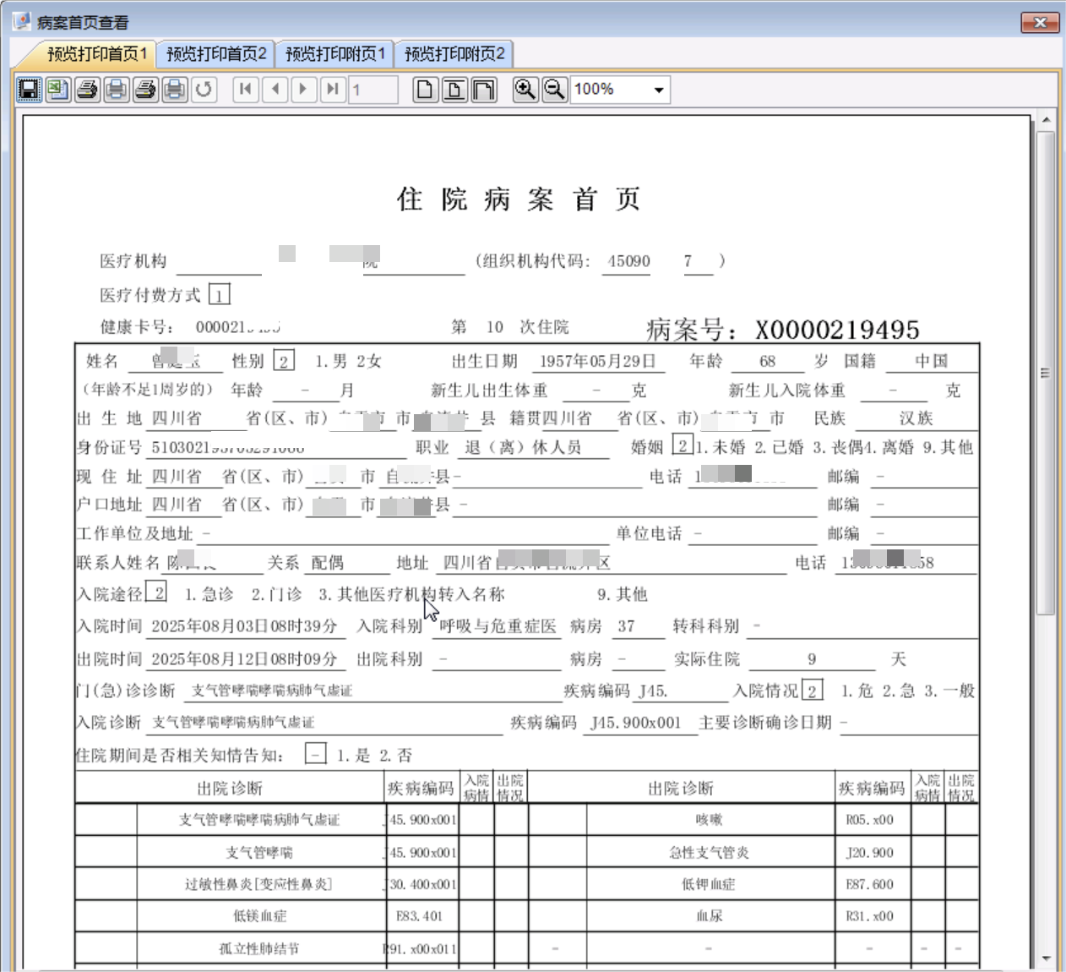This screenshot has width=1066, height=972.
Task: Click discharge time 2025年08月12日08时09分
Action: pos(244,658)
